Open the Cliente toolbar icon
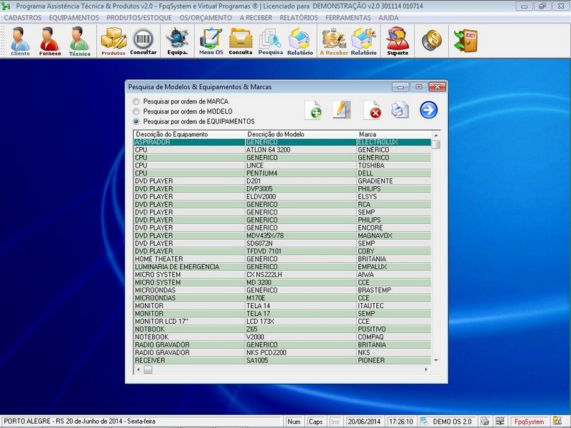Screen dimensions: 571x428 coord(20,41)
